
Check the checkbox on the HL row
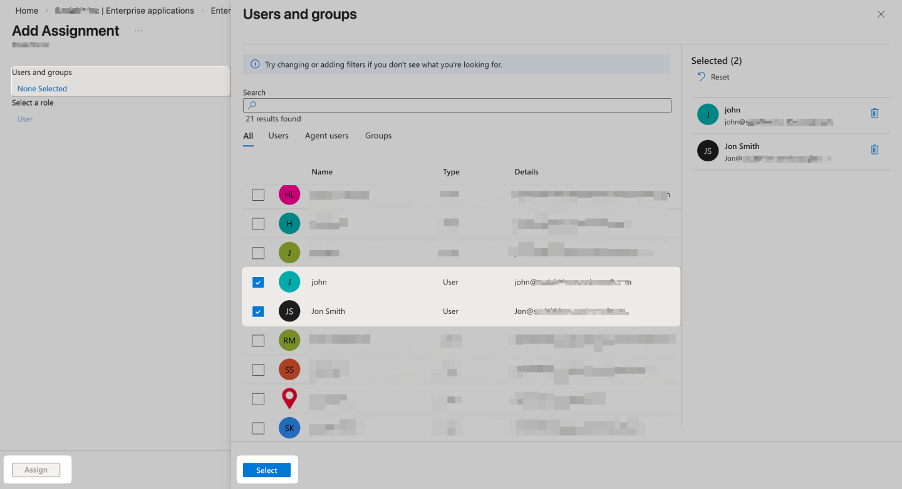[257, 194]
